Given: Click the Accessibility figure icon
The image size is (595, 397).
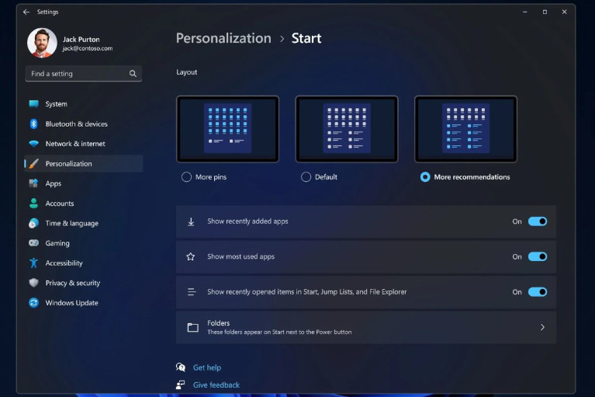Looking at the screenshot, I should coord(34,263).
